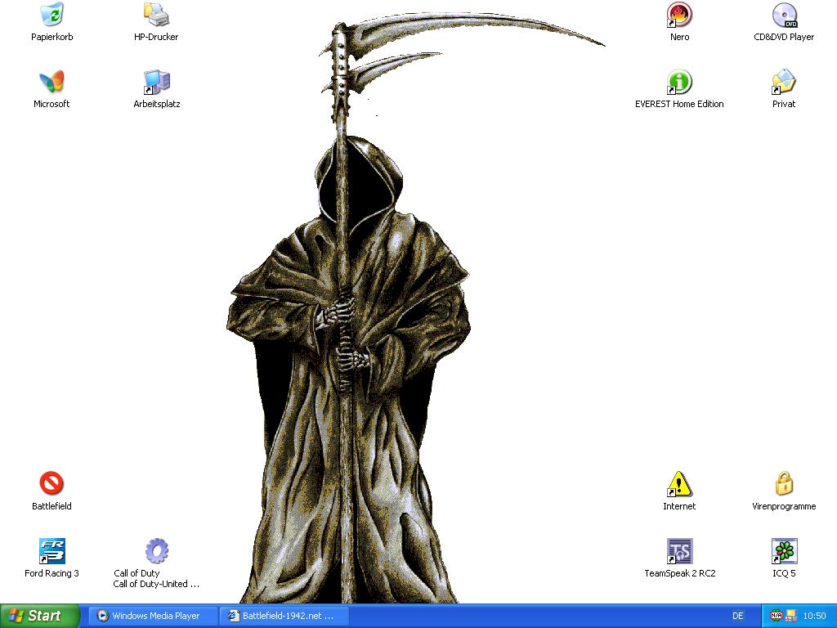The height and width of the screenshot is (628, 837).
Task: Launch the Ford Racing 3 shortcut
Action: pos(51,551)
